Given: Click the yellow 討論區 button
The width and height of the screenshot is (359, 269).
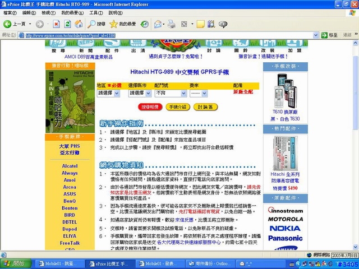Looking at the screenshot, I should pos(205,107).
